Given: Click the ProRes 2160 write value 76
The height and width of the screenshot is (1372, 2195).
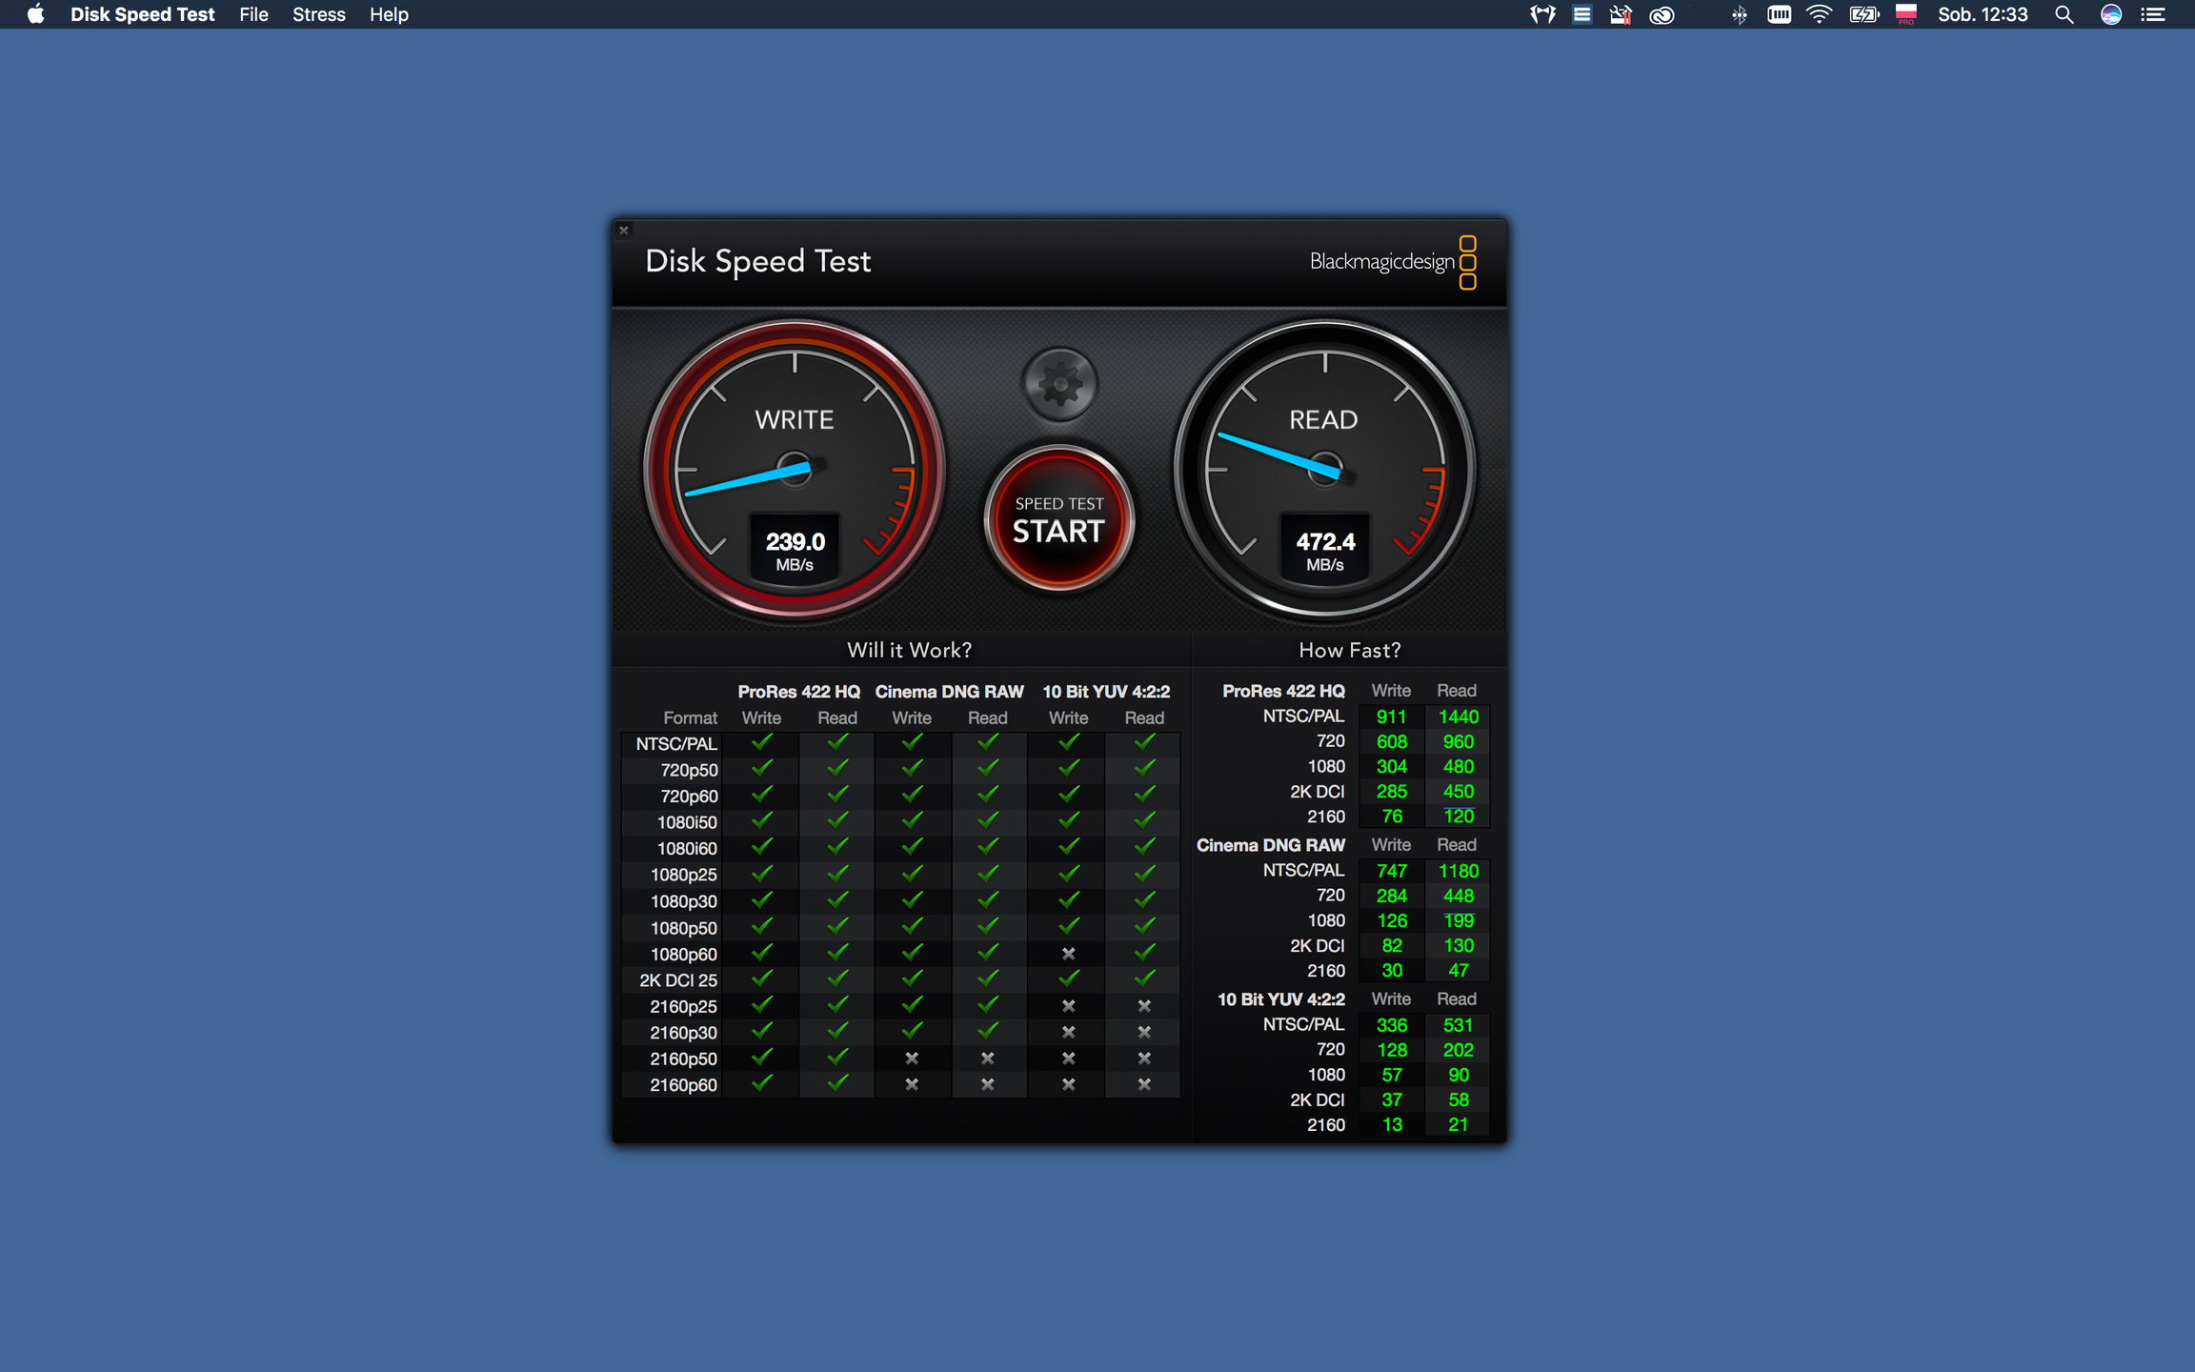Looking at the screenshot, I should 1392,817.
